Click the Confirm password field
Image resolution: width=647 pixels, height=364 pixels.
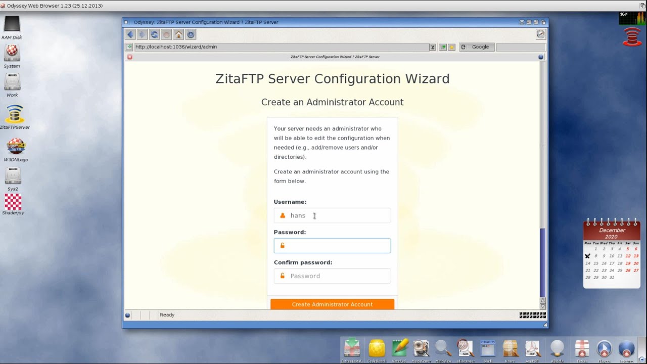pos(332,276)
